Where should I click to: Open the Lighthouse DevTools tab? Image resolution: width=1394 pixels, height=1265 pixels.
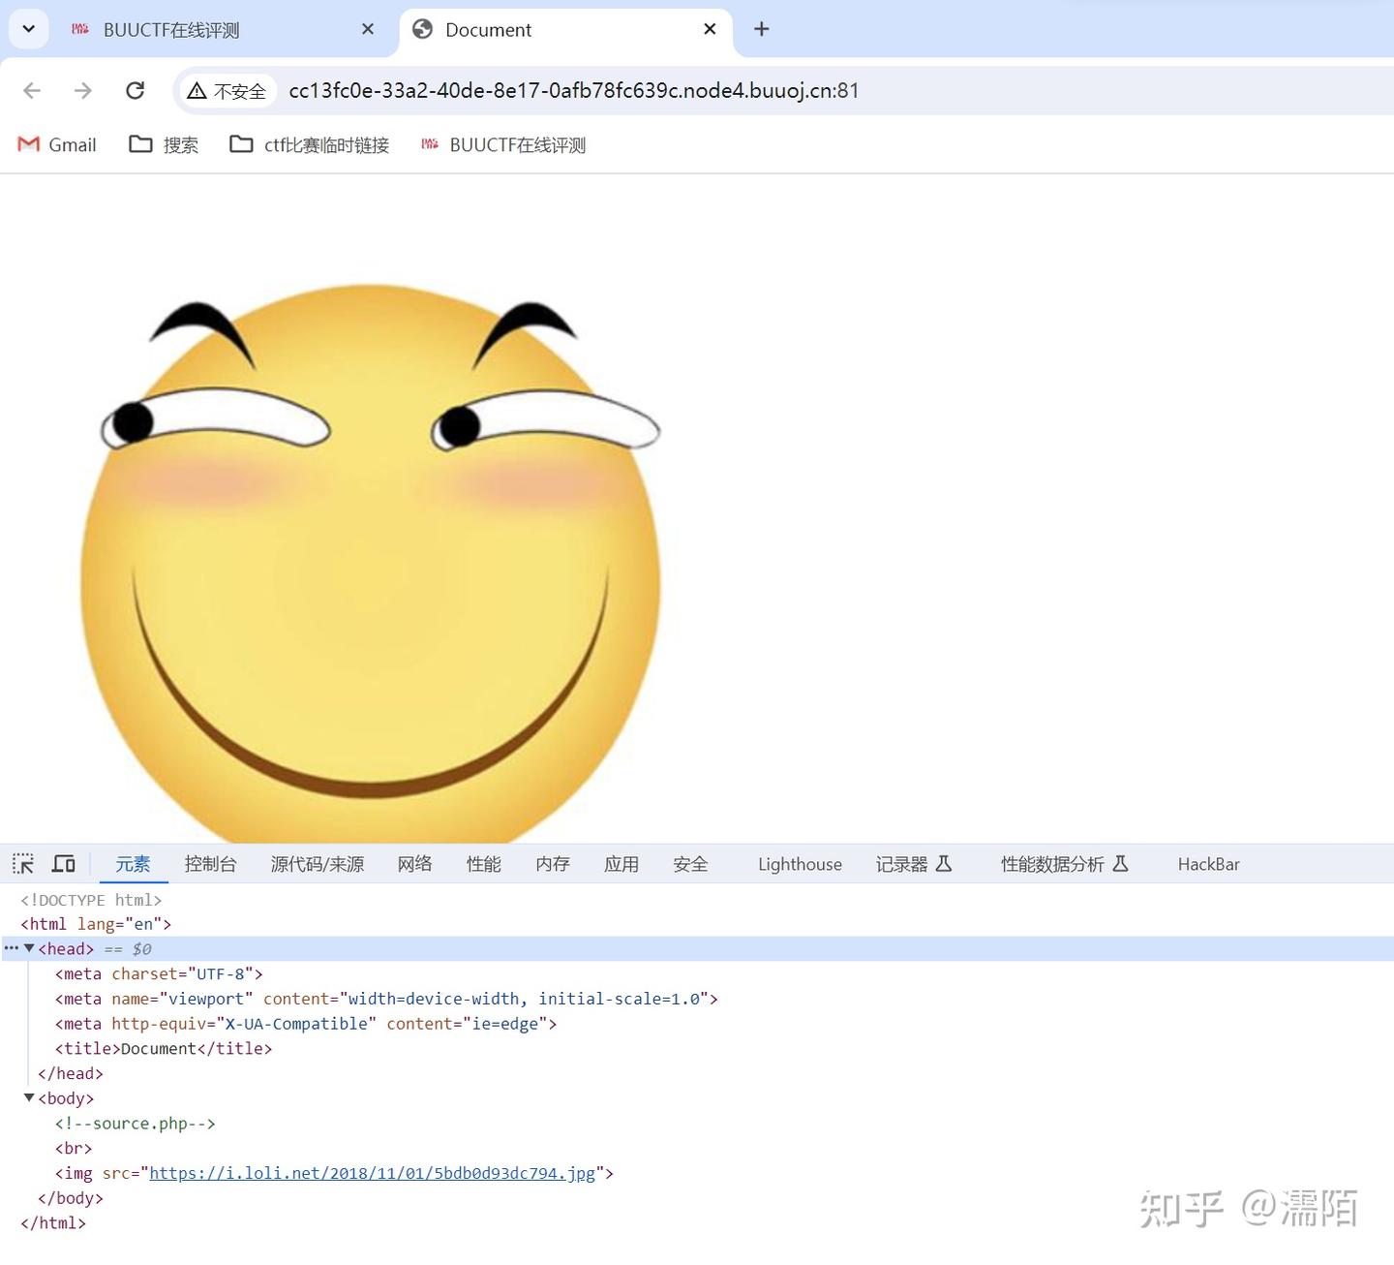click(800, 864)
